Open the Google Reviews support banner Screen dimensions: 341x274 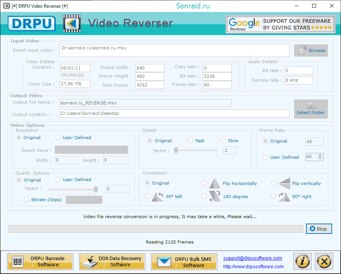[280, 24]
